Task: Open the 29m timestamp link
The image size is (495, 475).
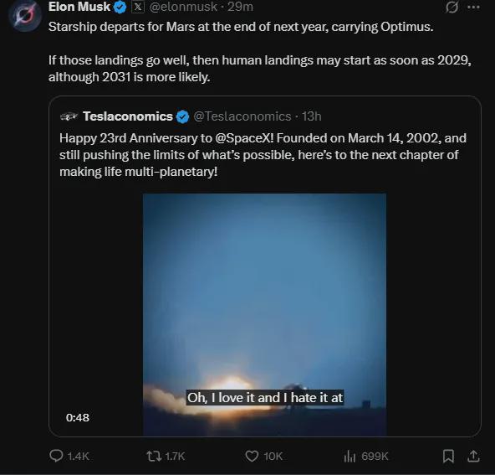Action: pos(241,7)
